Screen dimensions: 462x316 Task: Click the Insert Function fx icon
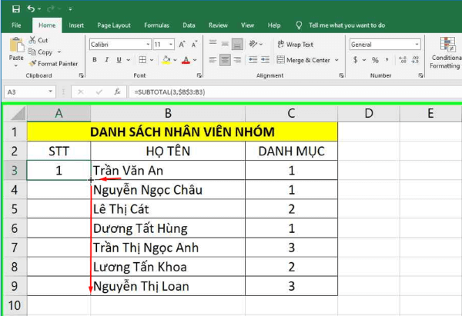click(117, 92)
